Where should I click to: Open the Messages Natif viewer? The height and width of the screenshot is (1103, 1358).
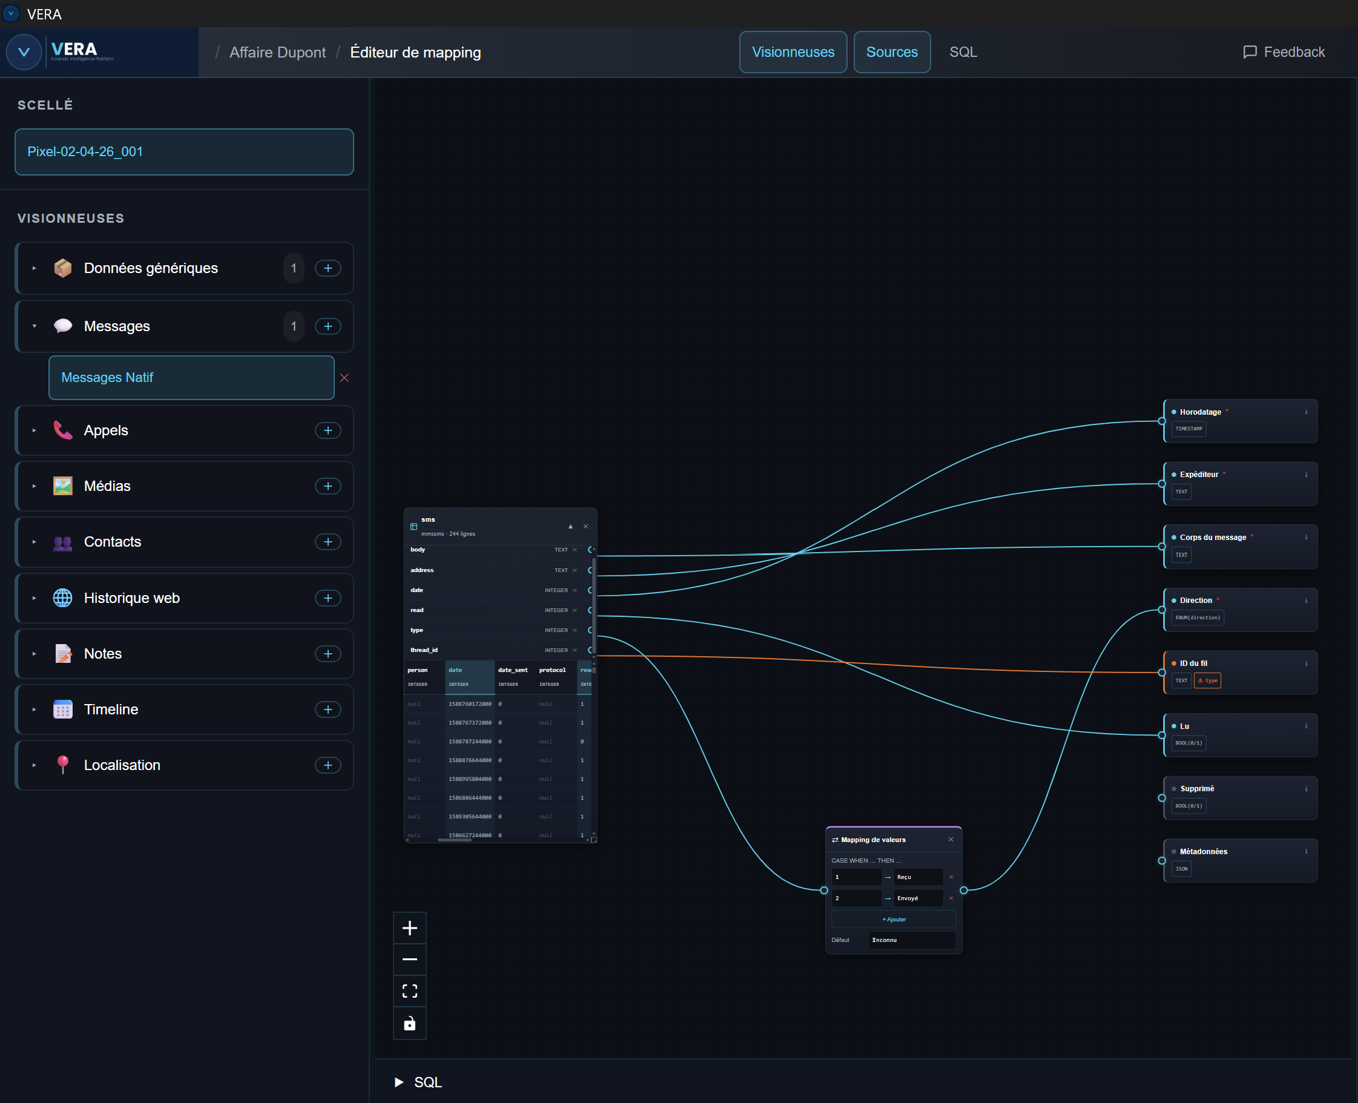click(191, 377)
